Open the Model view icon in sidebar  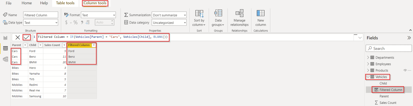click(x=5, y=59)
